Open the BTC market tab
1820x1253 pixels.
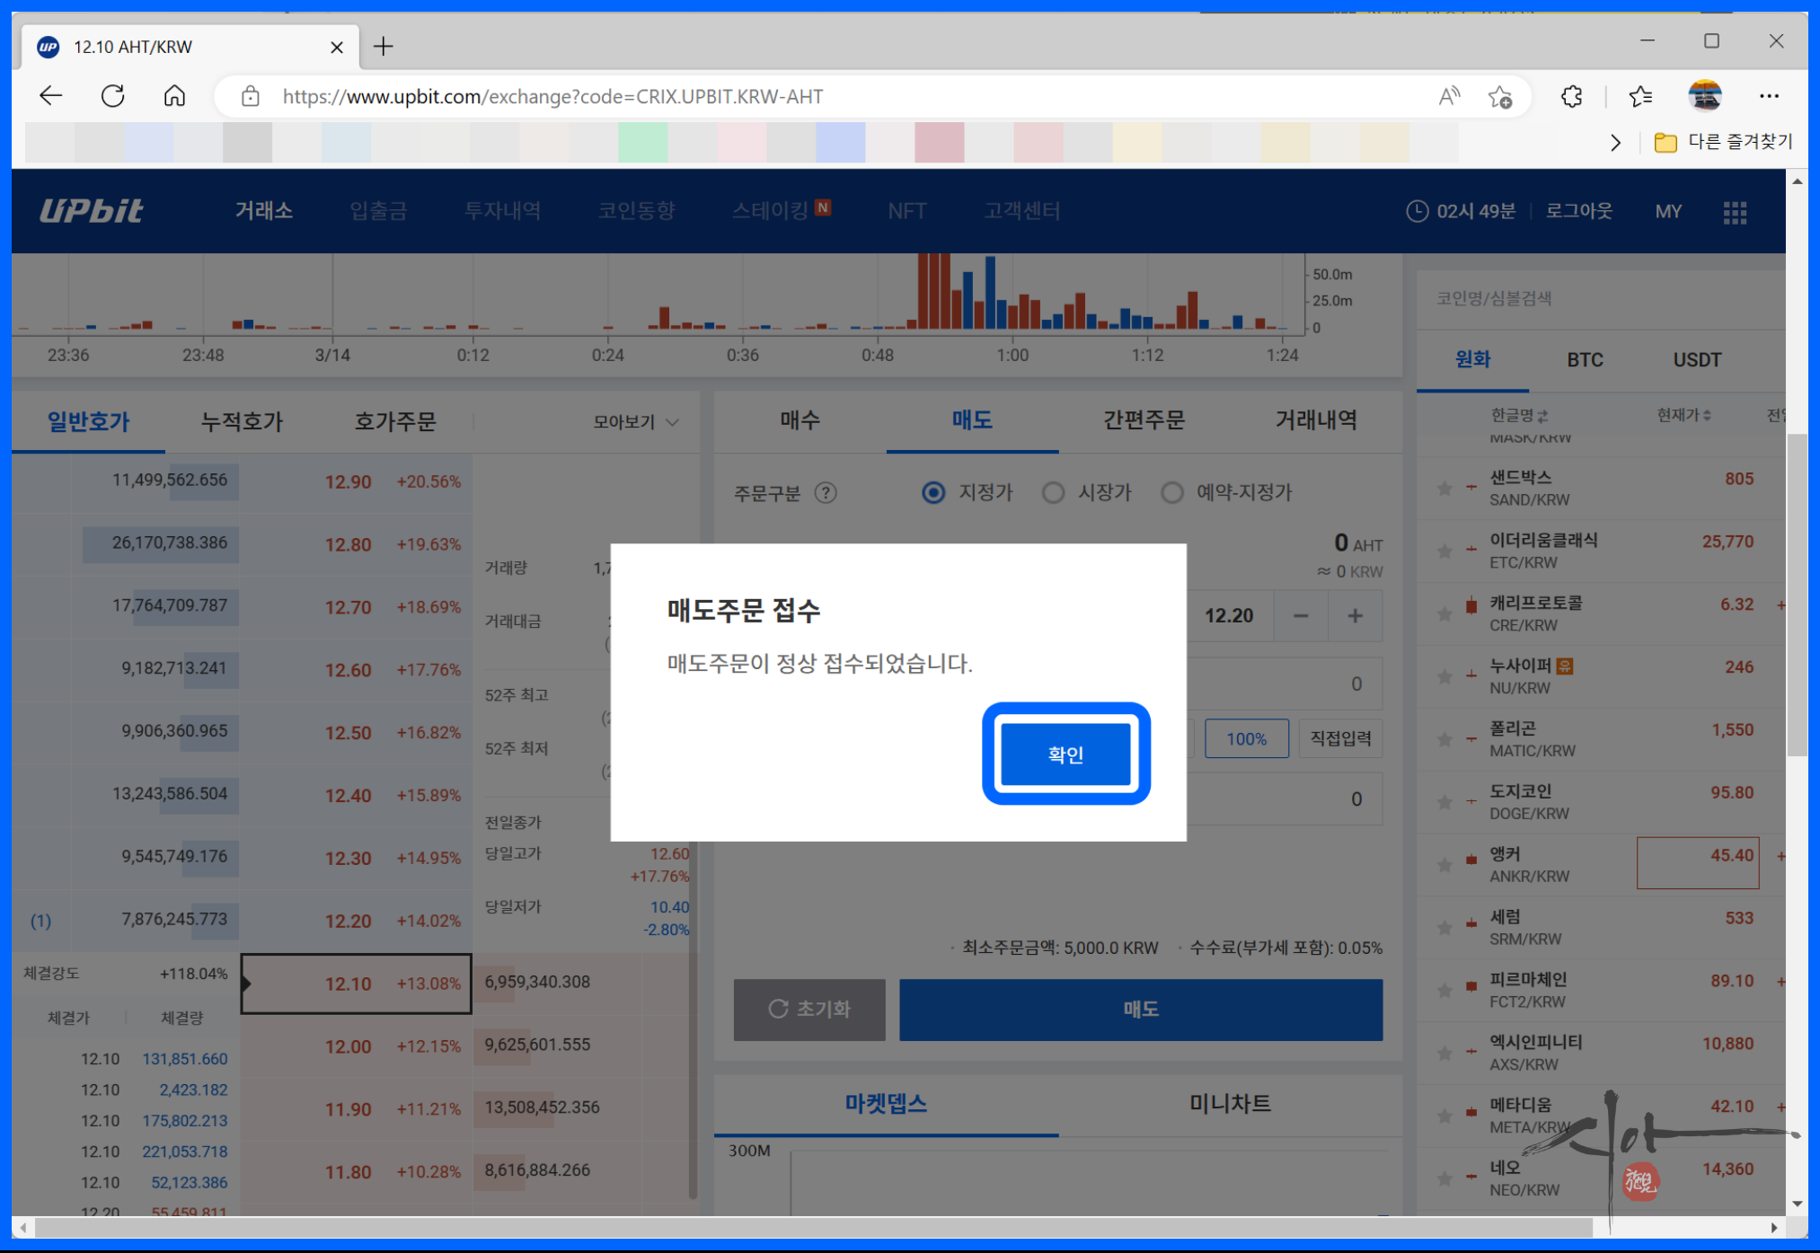click(1585, 360)
